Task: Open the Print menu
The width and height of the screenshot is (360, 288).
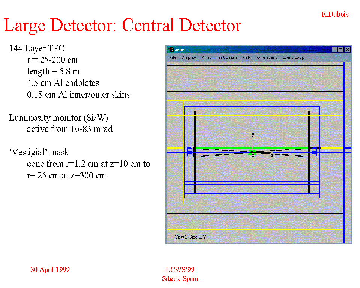Action: tap(206, 57)
